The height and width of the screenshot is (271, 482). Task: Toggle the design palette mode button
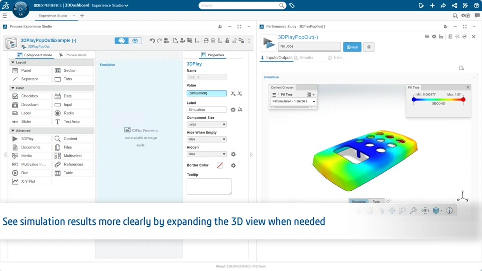[x=122, y=41]
